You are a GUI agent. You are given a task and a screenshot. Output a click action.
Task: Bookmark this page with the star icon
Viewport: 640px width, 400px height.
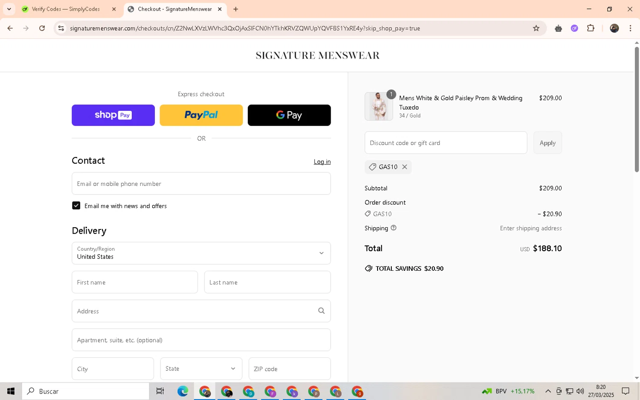tap(536, 28)
